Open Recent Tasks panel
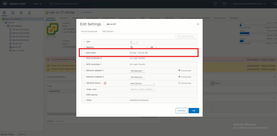This screenshot has width=277, height=136. click(x=7, y=134)
